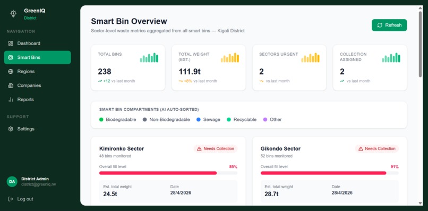
Task: Click the Gikondo fill level bar
Action: pos(330,173)
